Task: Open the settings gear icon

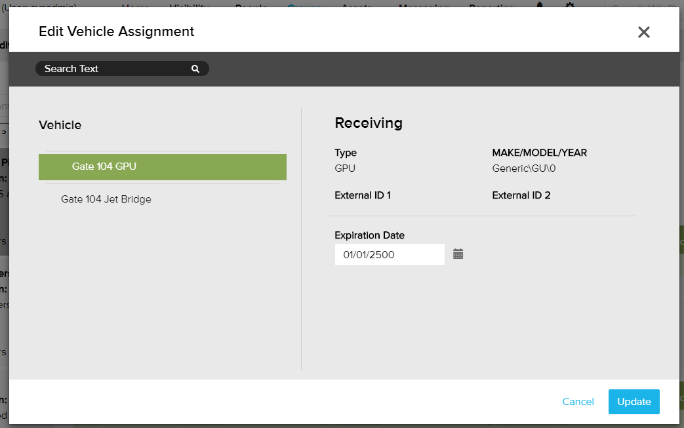Action: click(x=570, y=5)
